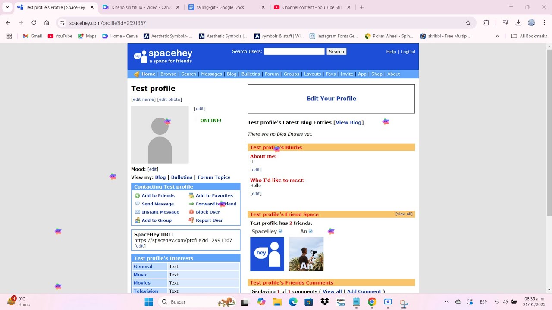552x310 pixels.
Task: Click view all in Friend Space
Action: 404,214
